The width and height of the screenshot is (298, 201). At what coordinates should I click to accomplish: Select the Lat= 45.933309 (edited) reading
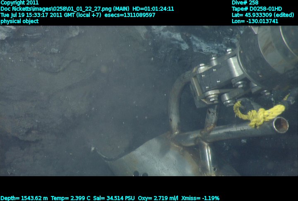coord(264,15)
